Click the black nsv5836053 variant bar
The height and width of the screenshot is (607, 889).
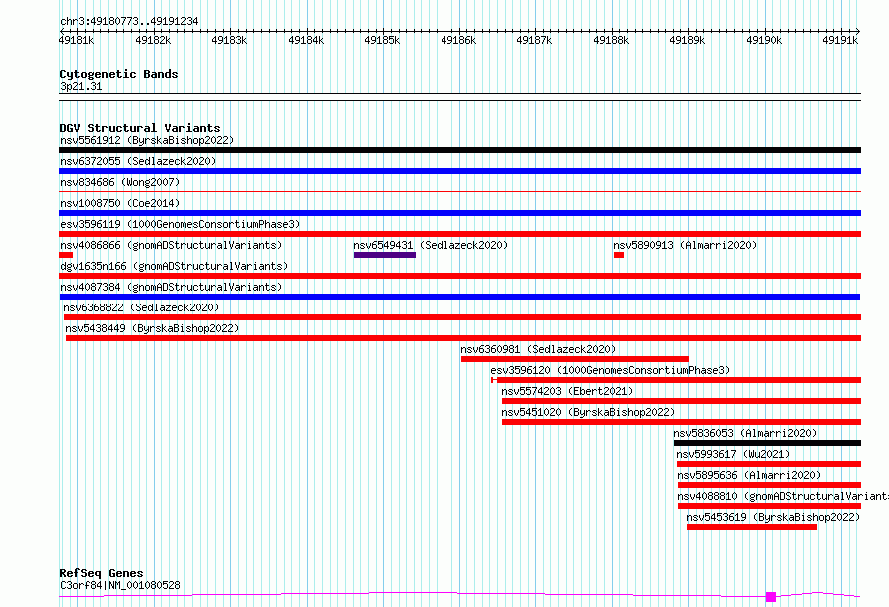(x=768, y=443)
